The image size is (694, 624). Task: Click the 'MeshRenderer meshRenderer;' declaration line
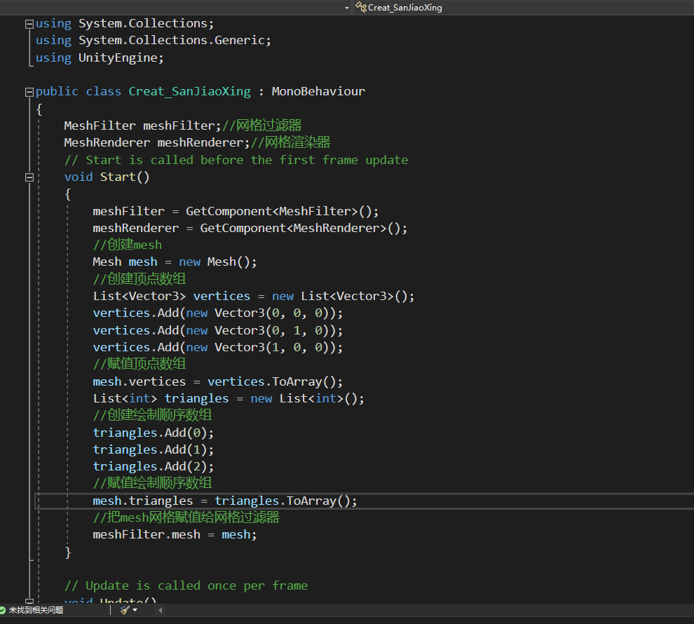point(157,142)
